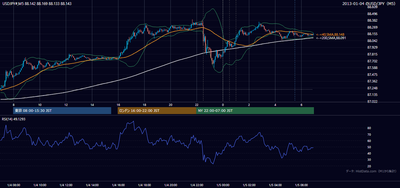Screen dimensions: 400x188
Task: Click price scale value 87.362
Action: coord(372,81)
